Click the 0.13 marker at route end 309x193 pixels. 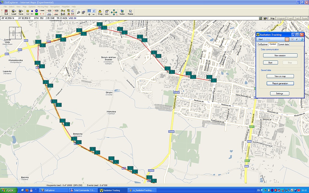click(x=214, y=80)
